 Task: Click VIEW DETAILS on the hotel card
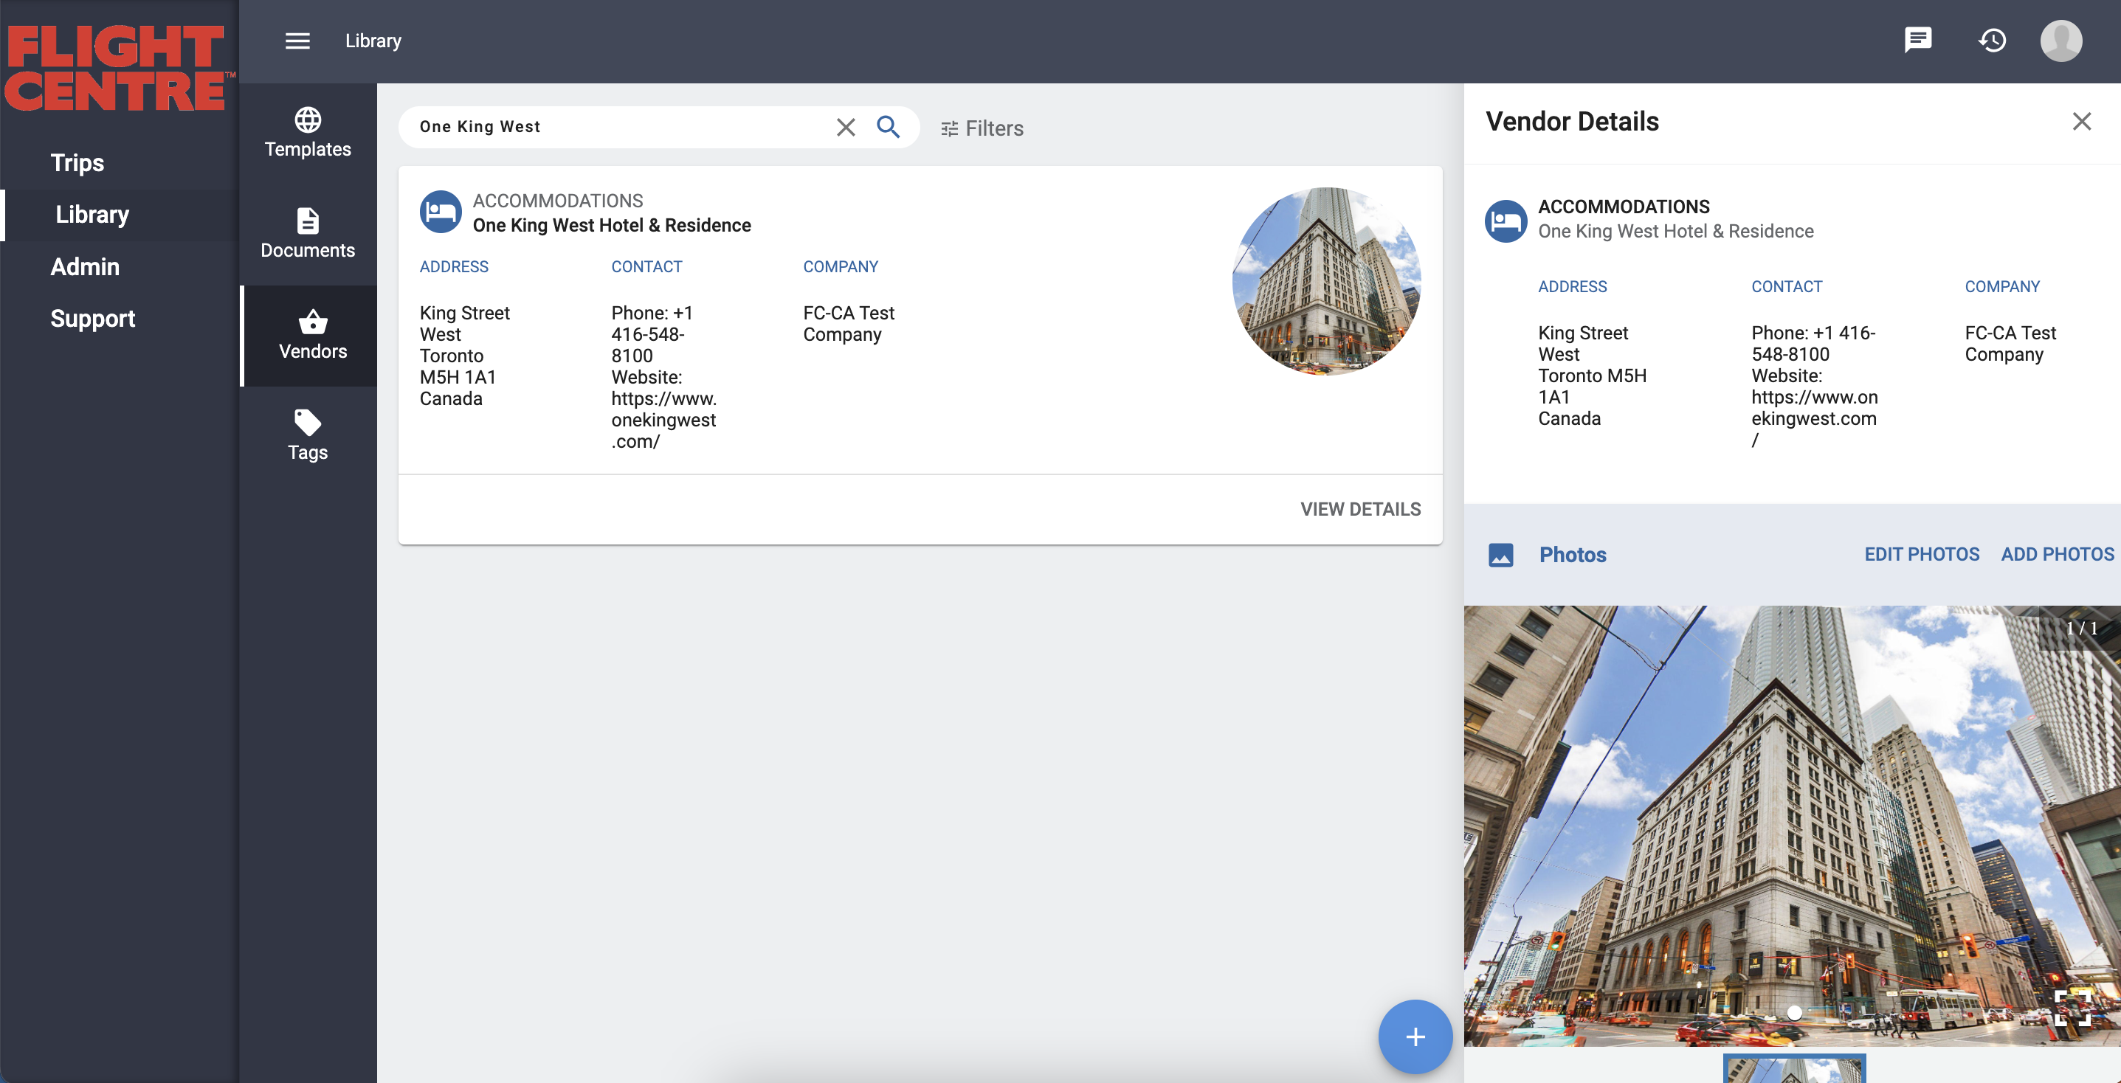[1360, 509]
